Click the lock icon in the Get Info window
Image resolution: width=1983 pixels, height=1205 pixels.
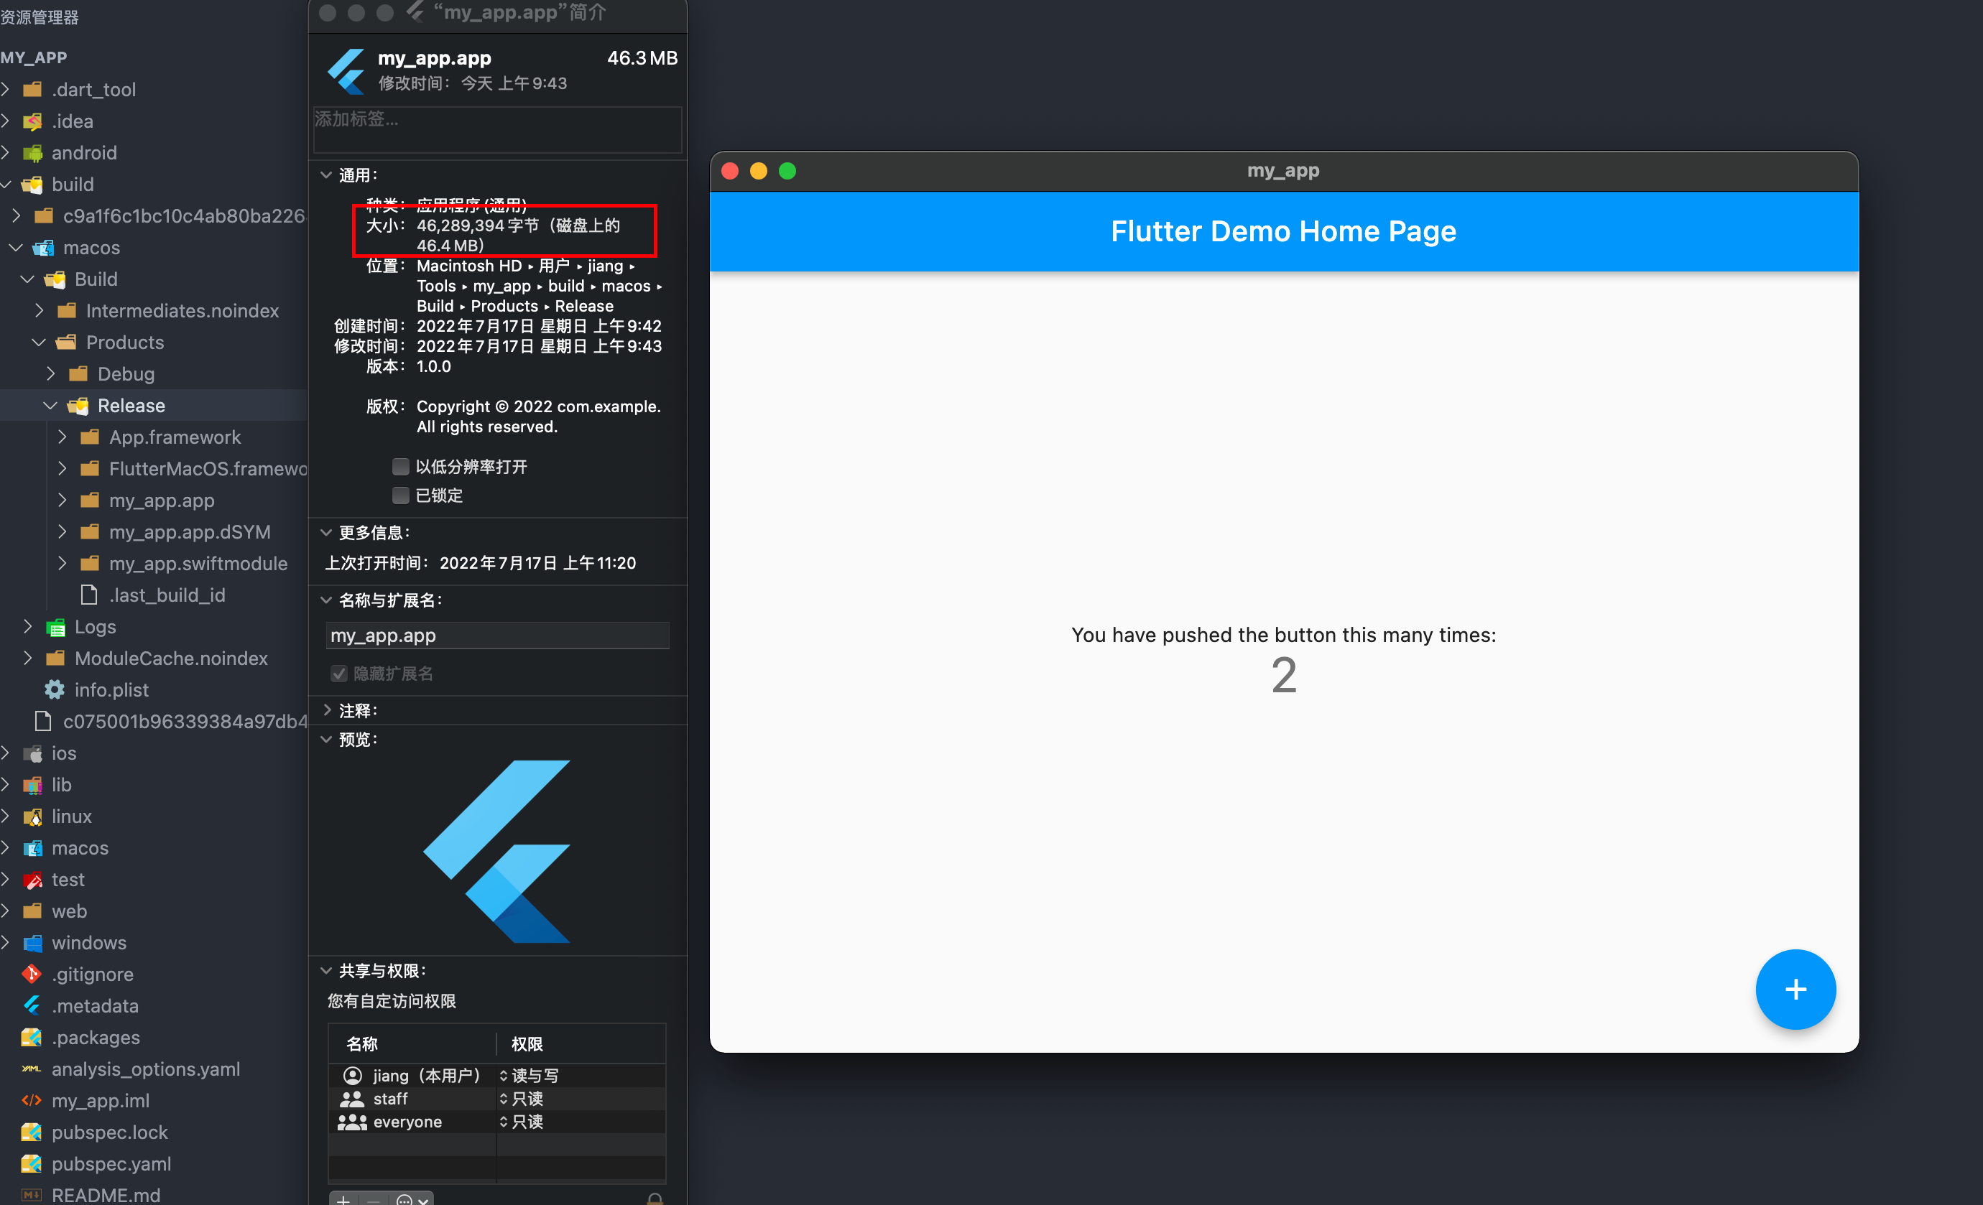[655, 1198]
